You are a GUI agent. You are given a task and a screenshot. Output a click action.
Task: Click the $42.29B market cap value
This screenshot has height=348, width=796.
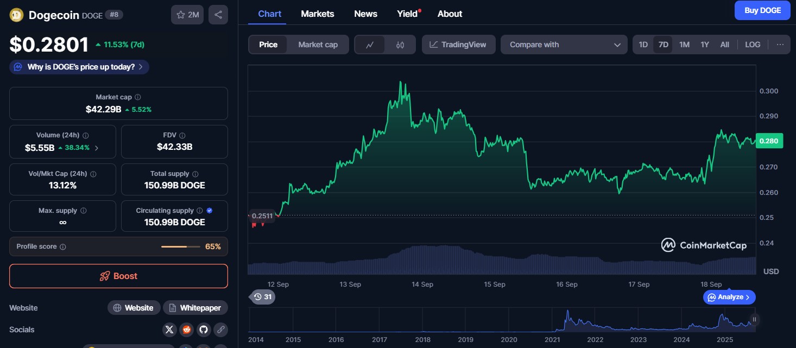click(x=103, y=109)
